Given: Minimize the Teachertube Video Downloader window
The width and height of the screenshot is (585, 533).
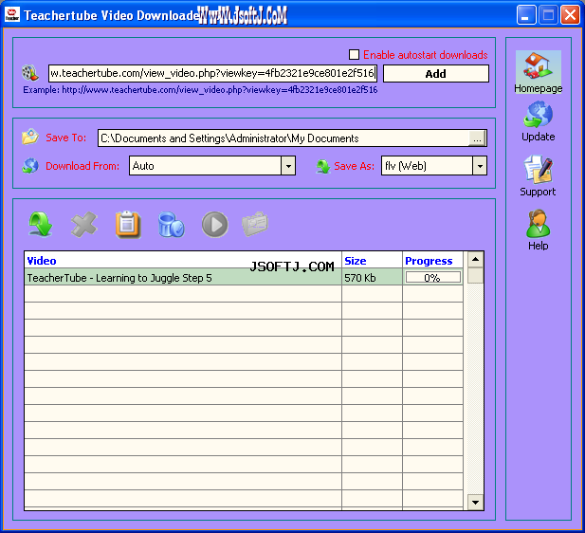Looking at the screenshot, I should 526,15.
